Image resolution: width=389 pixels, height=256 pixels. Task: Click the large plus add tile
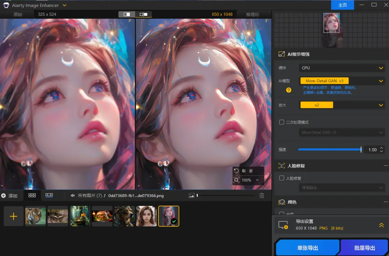coord(13,216)
